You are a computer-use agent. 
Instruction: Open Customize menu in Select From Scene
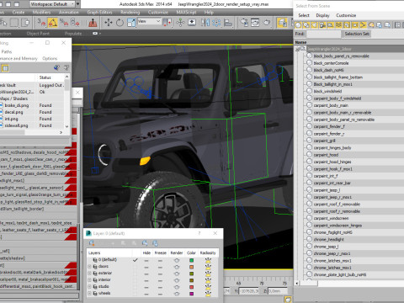(346, 15)
